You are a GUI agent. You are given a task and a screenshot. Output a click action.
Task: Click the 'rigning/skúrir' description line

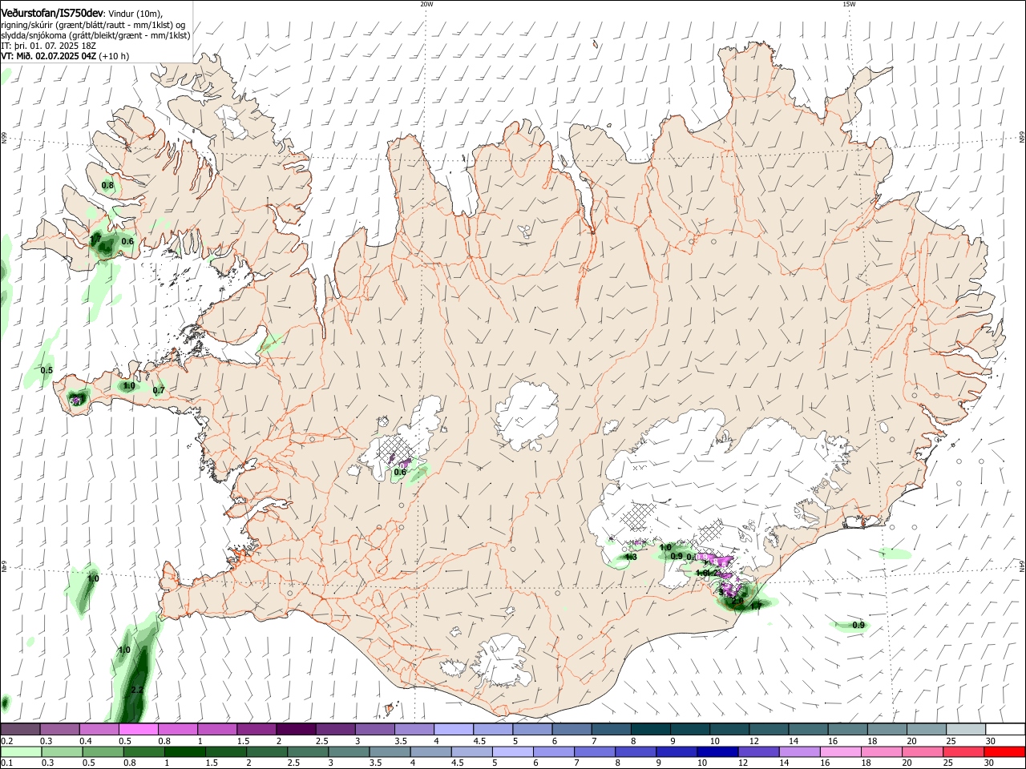(93, 25)
